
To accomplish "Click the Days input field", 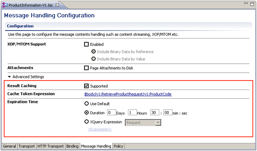I will [x=112, y=113].
